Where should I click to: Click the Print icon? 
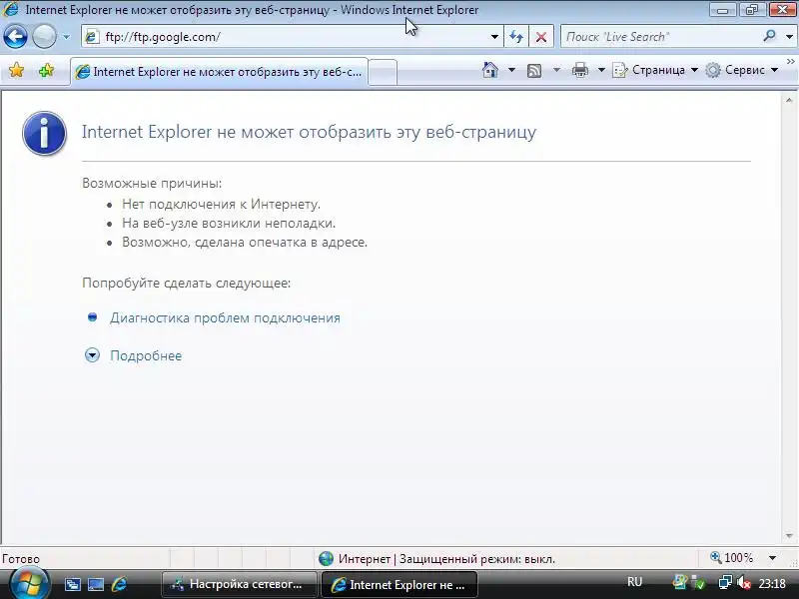coord(580,70)
